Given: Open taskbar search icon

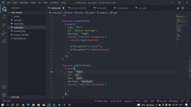Looking at the screenshot, I should pyautogui.click(x=7, y=105).
